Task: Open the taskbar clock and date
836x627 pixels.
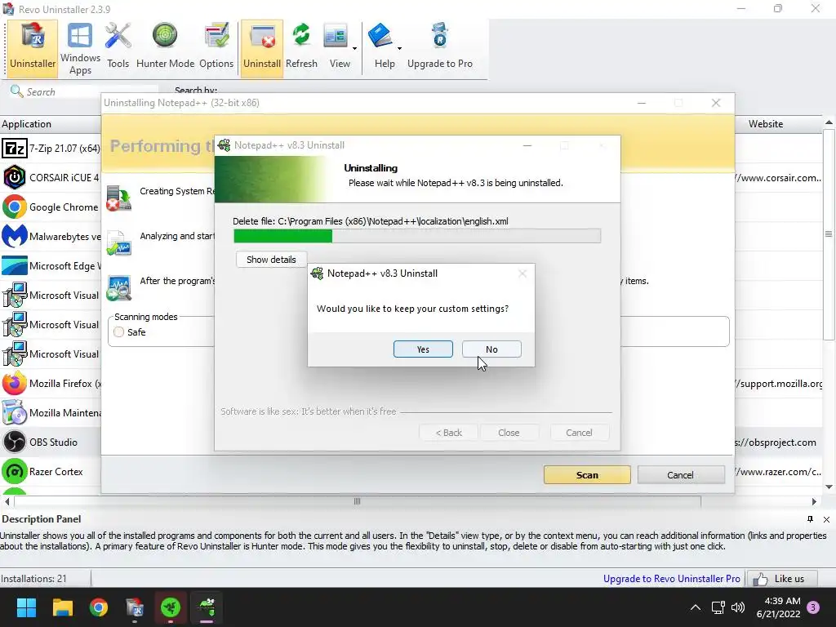Action: click(778, 607)
